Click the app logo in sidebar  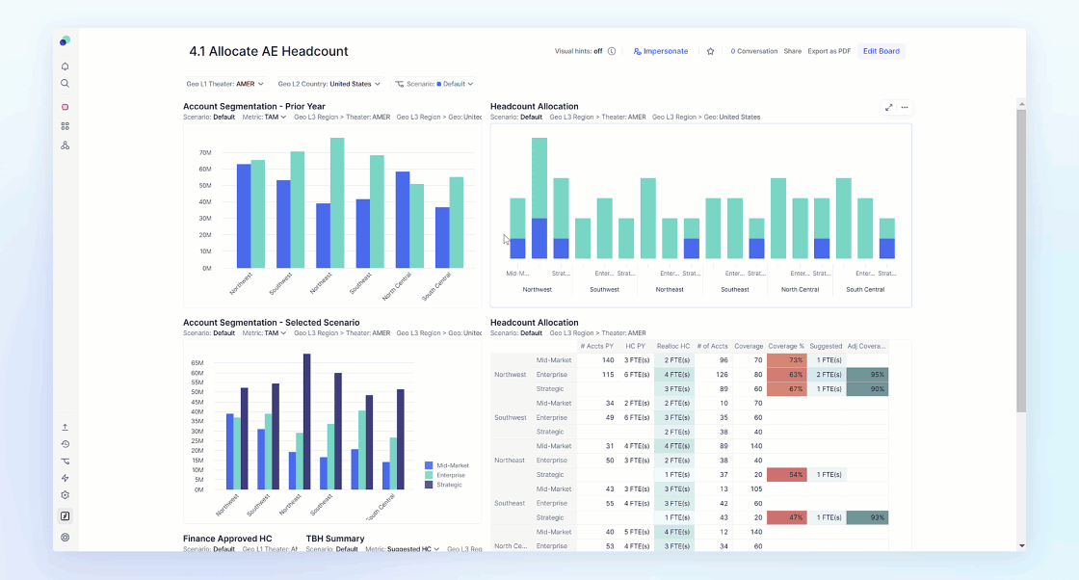pos(65,41)
